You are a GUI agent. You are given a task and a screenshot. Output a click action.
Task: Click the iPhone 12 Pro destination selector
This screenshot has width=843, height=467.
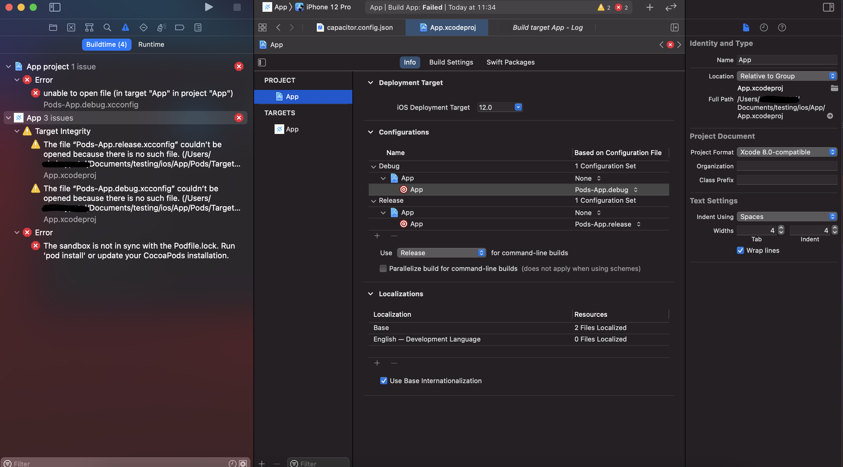[323, 7]
